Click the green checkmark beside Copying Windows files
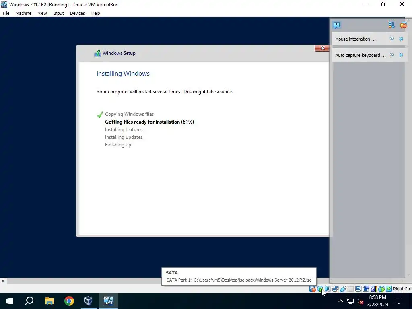Viewport: 412px width, 309px height. [100, 115]
